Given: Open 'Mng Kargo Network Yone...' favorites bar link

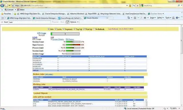Looking at the screenshot, I should (110, 14).
